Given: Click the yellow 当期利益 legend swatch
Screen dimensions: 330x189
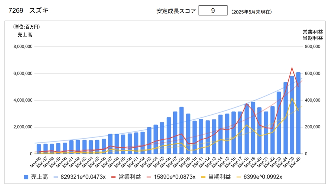Looking at the screenshot, I should [203, 177].
